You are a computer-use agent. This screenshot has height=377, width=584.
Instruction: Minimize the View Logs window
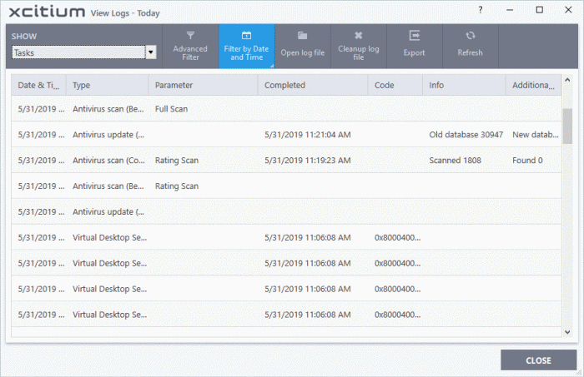pyautogui.click(x=510, y=10)
